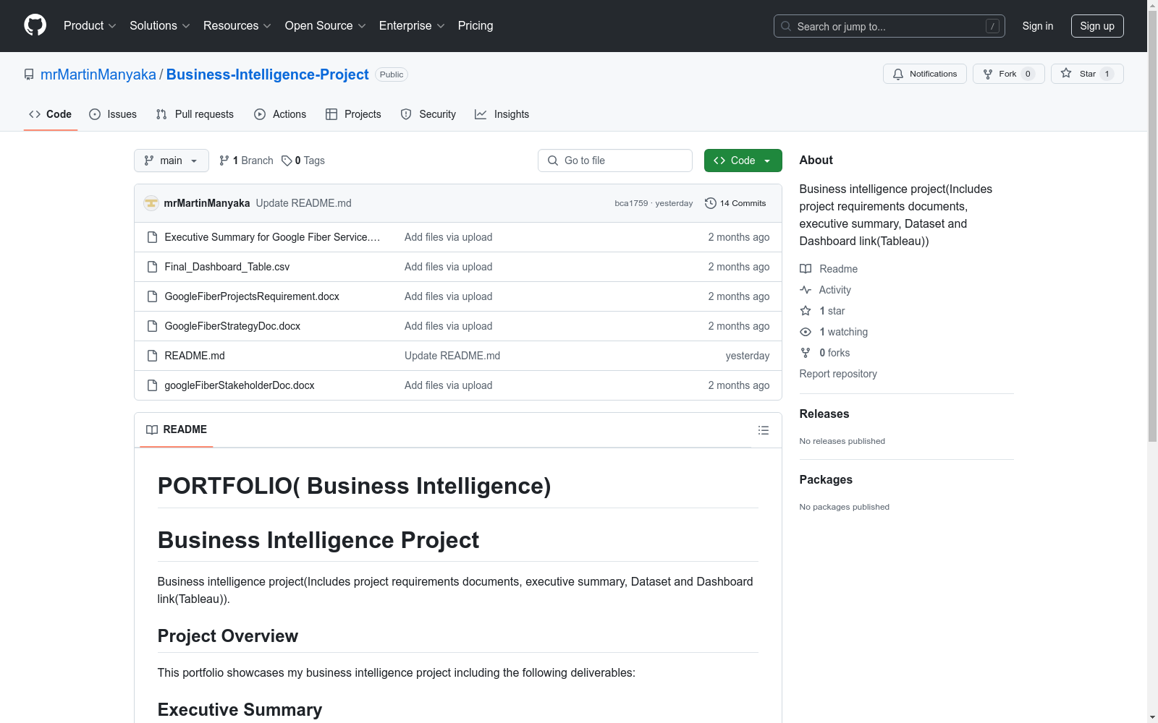Open GoogleFiberStrategyDoc.docx file

[232, 326]
